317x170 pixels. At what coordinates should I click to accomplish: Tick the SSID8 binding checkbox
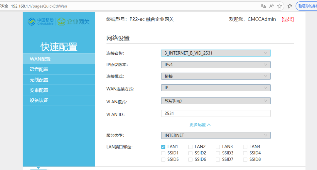point(245,160)
